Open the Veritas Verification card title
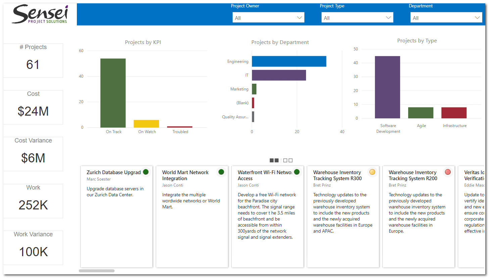The height and width of the screenshot is (278, 489). [x=474, y=175]
